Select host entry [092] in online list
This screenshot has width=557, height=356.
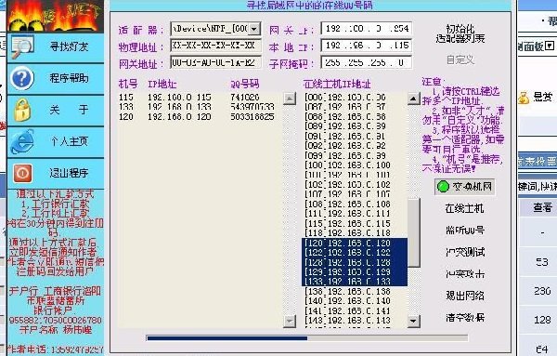click(355, 146)
